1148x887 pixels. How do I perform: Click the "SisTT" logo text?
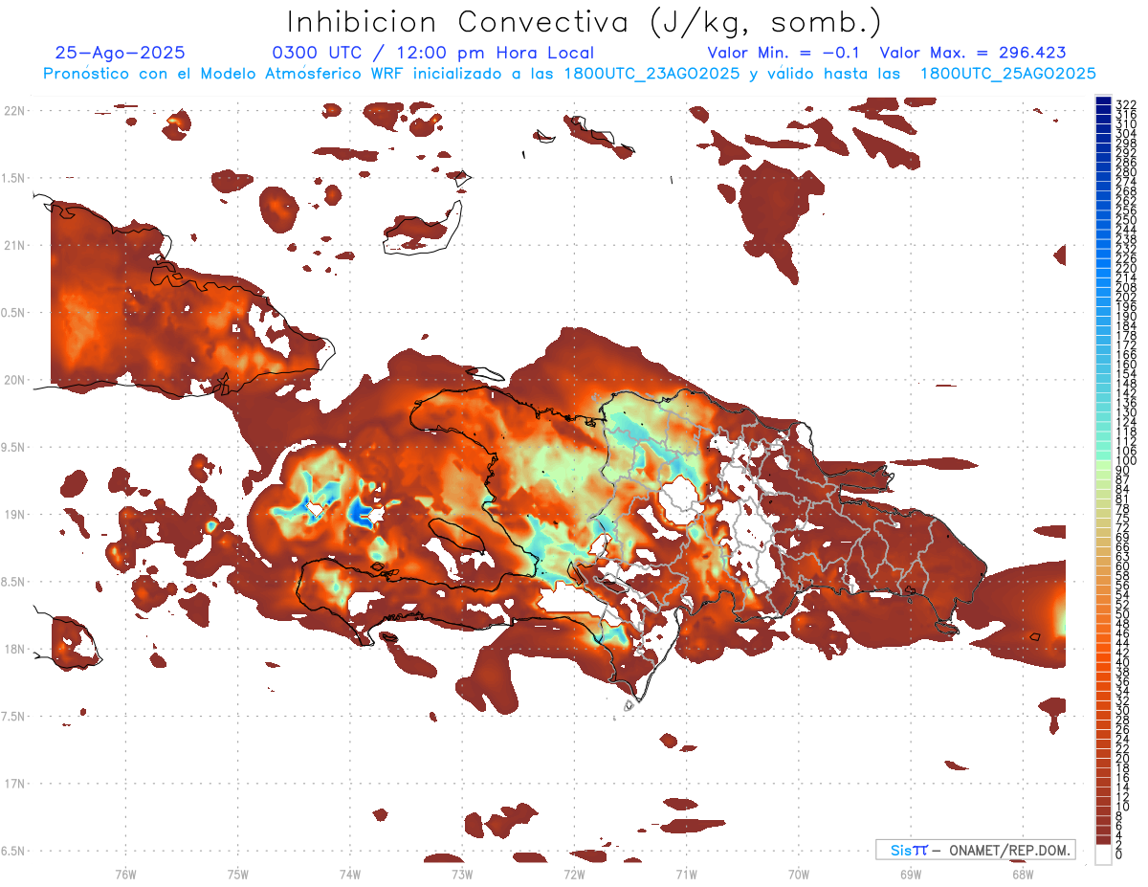point(908,850)
